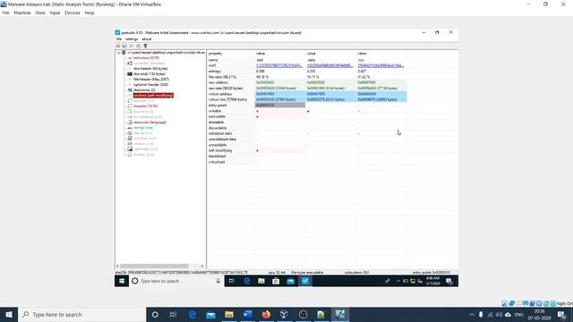Click the virustotal icon in tree
The width and height of the screenshot is (573, 322).
click(129, 64)
